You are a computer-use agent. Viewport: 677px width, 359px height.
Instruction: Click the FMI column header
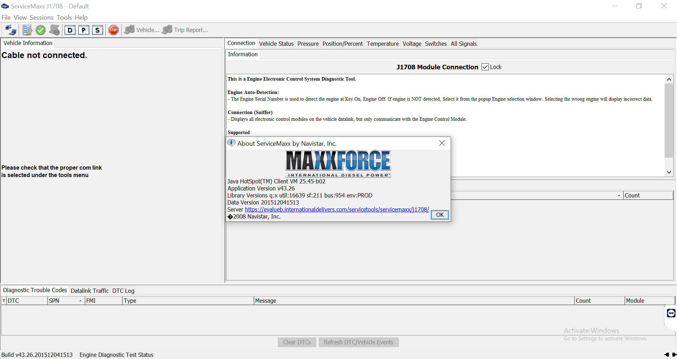click(103, 301)
